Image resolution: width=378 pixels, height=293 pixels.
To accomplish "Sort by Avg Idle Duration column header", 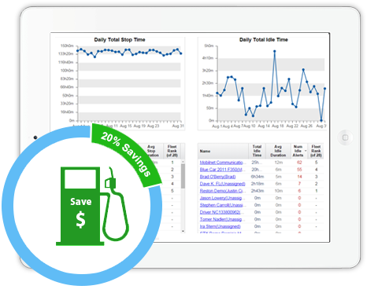I will [278, 151].
